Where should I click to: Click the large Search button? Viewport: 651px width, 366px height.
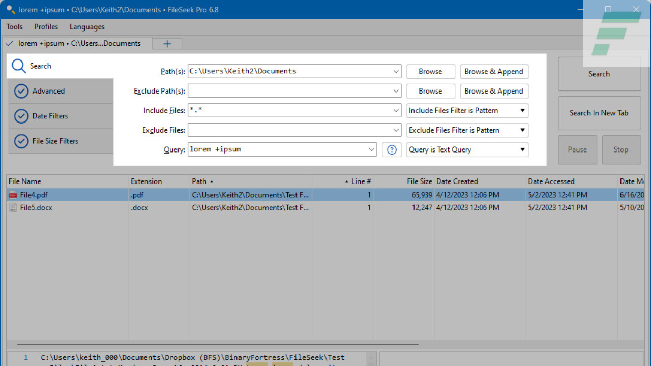[599, 74]
